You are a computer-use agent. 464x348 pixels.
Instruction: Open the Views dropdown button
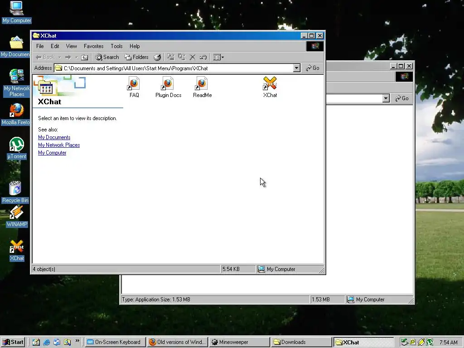tap(219, 57)
